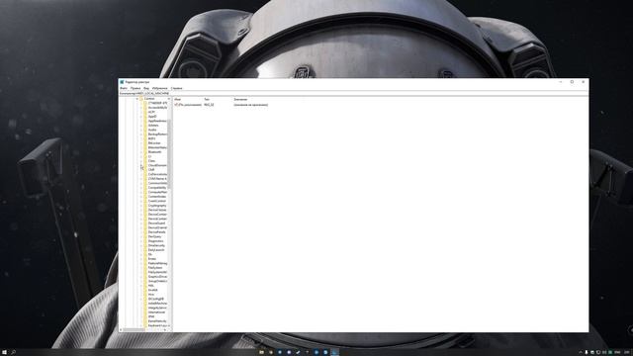Viewport: 633px width, 356px height.
Task: Click the hivelist folder icon
Action: point(145,290)
